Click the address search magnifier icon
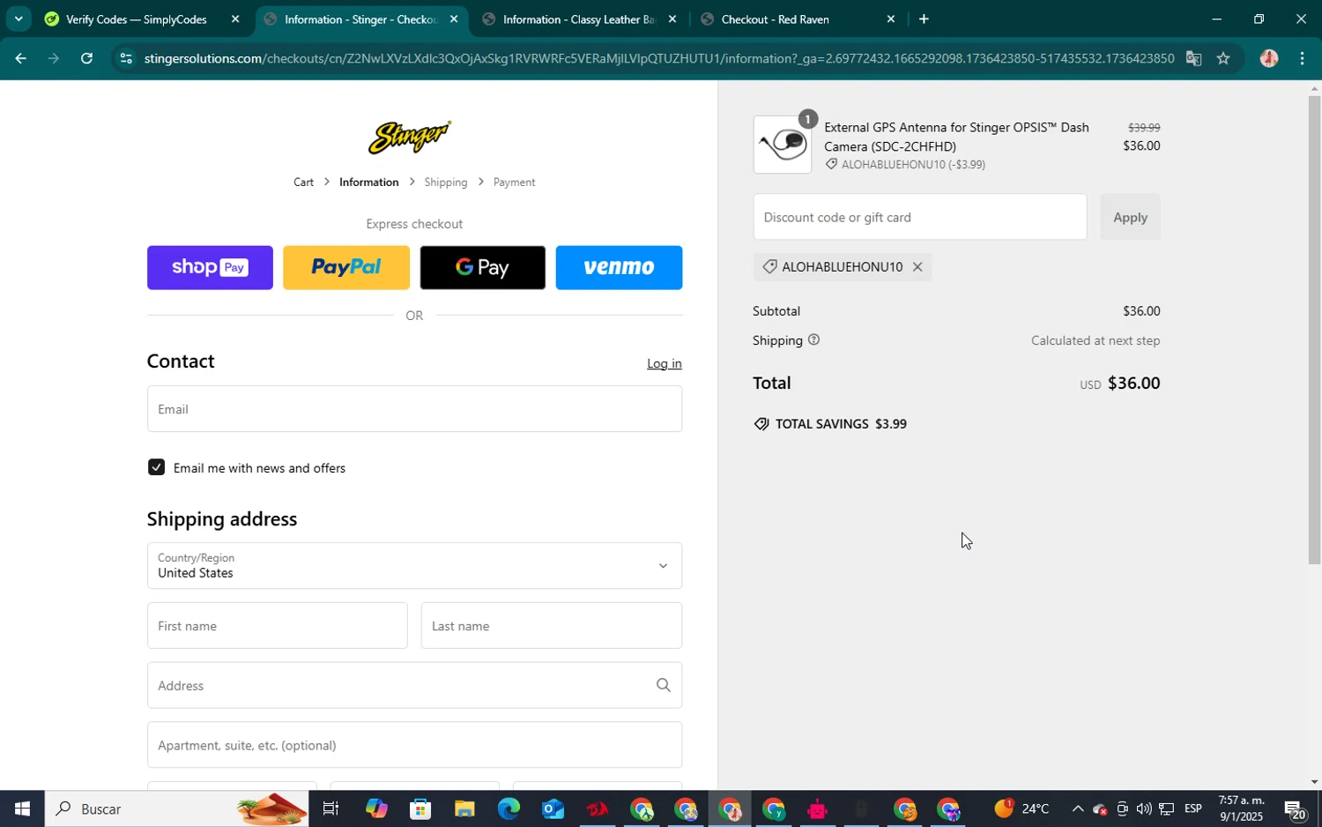The height and width of the screenshot is (827, 1322). (663, 686)
